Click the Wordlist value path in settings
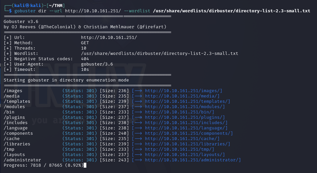Screen dimensions: 317x173 [x=160, y=54]
